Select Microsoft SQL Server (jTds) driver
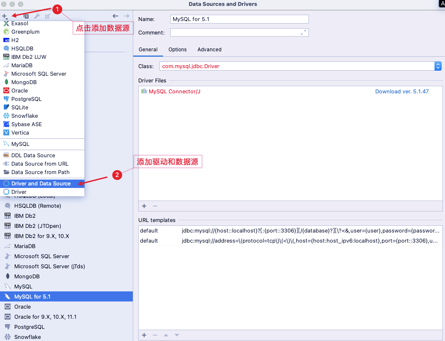445x341 pixels. (x=66, y=266)
